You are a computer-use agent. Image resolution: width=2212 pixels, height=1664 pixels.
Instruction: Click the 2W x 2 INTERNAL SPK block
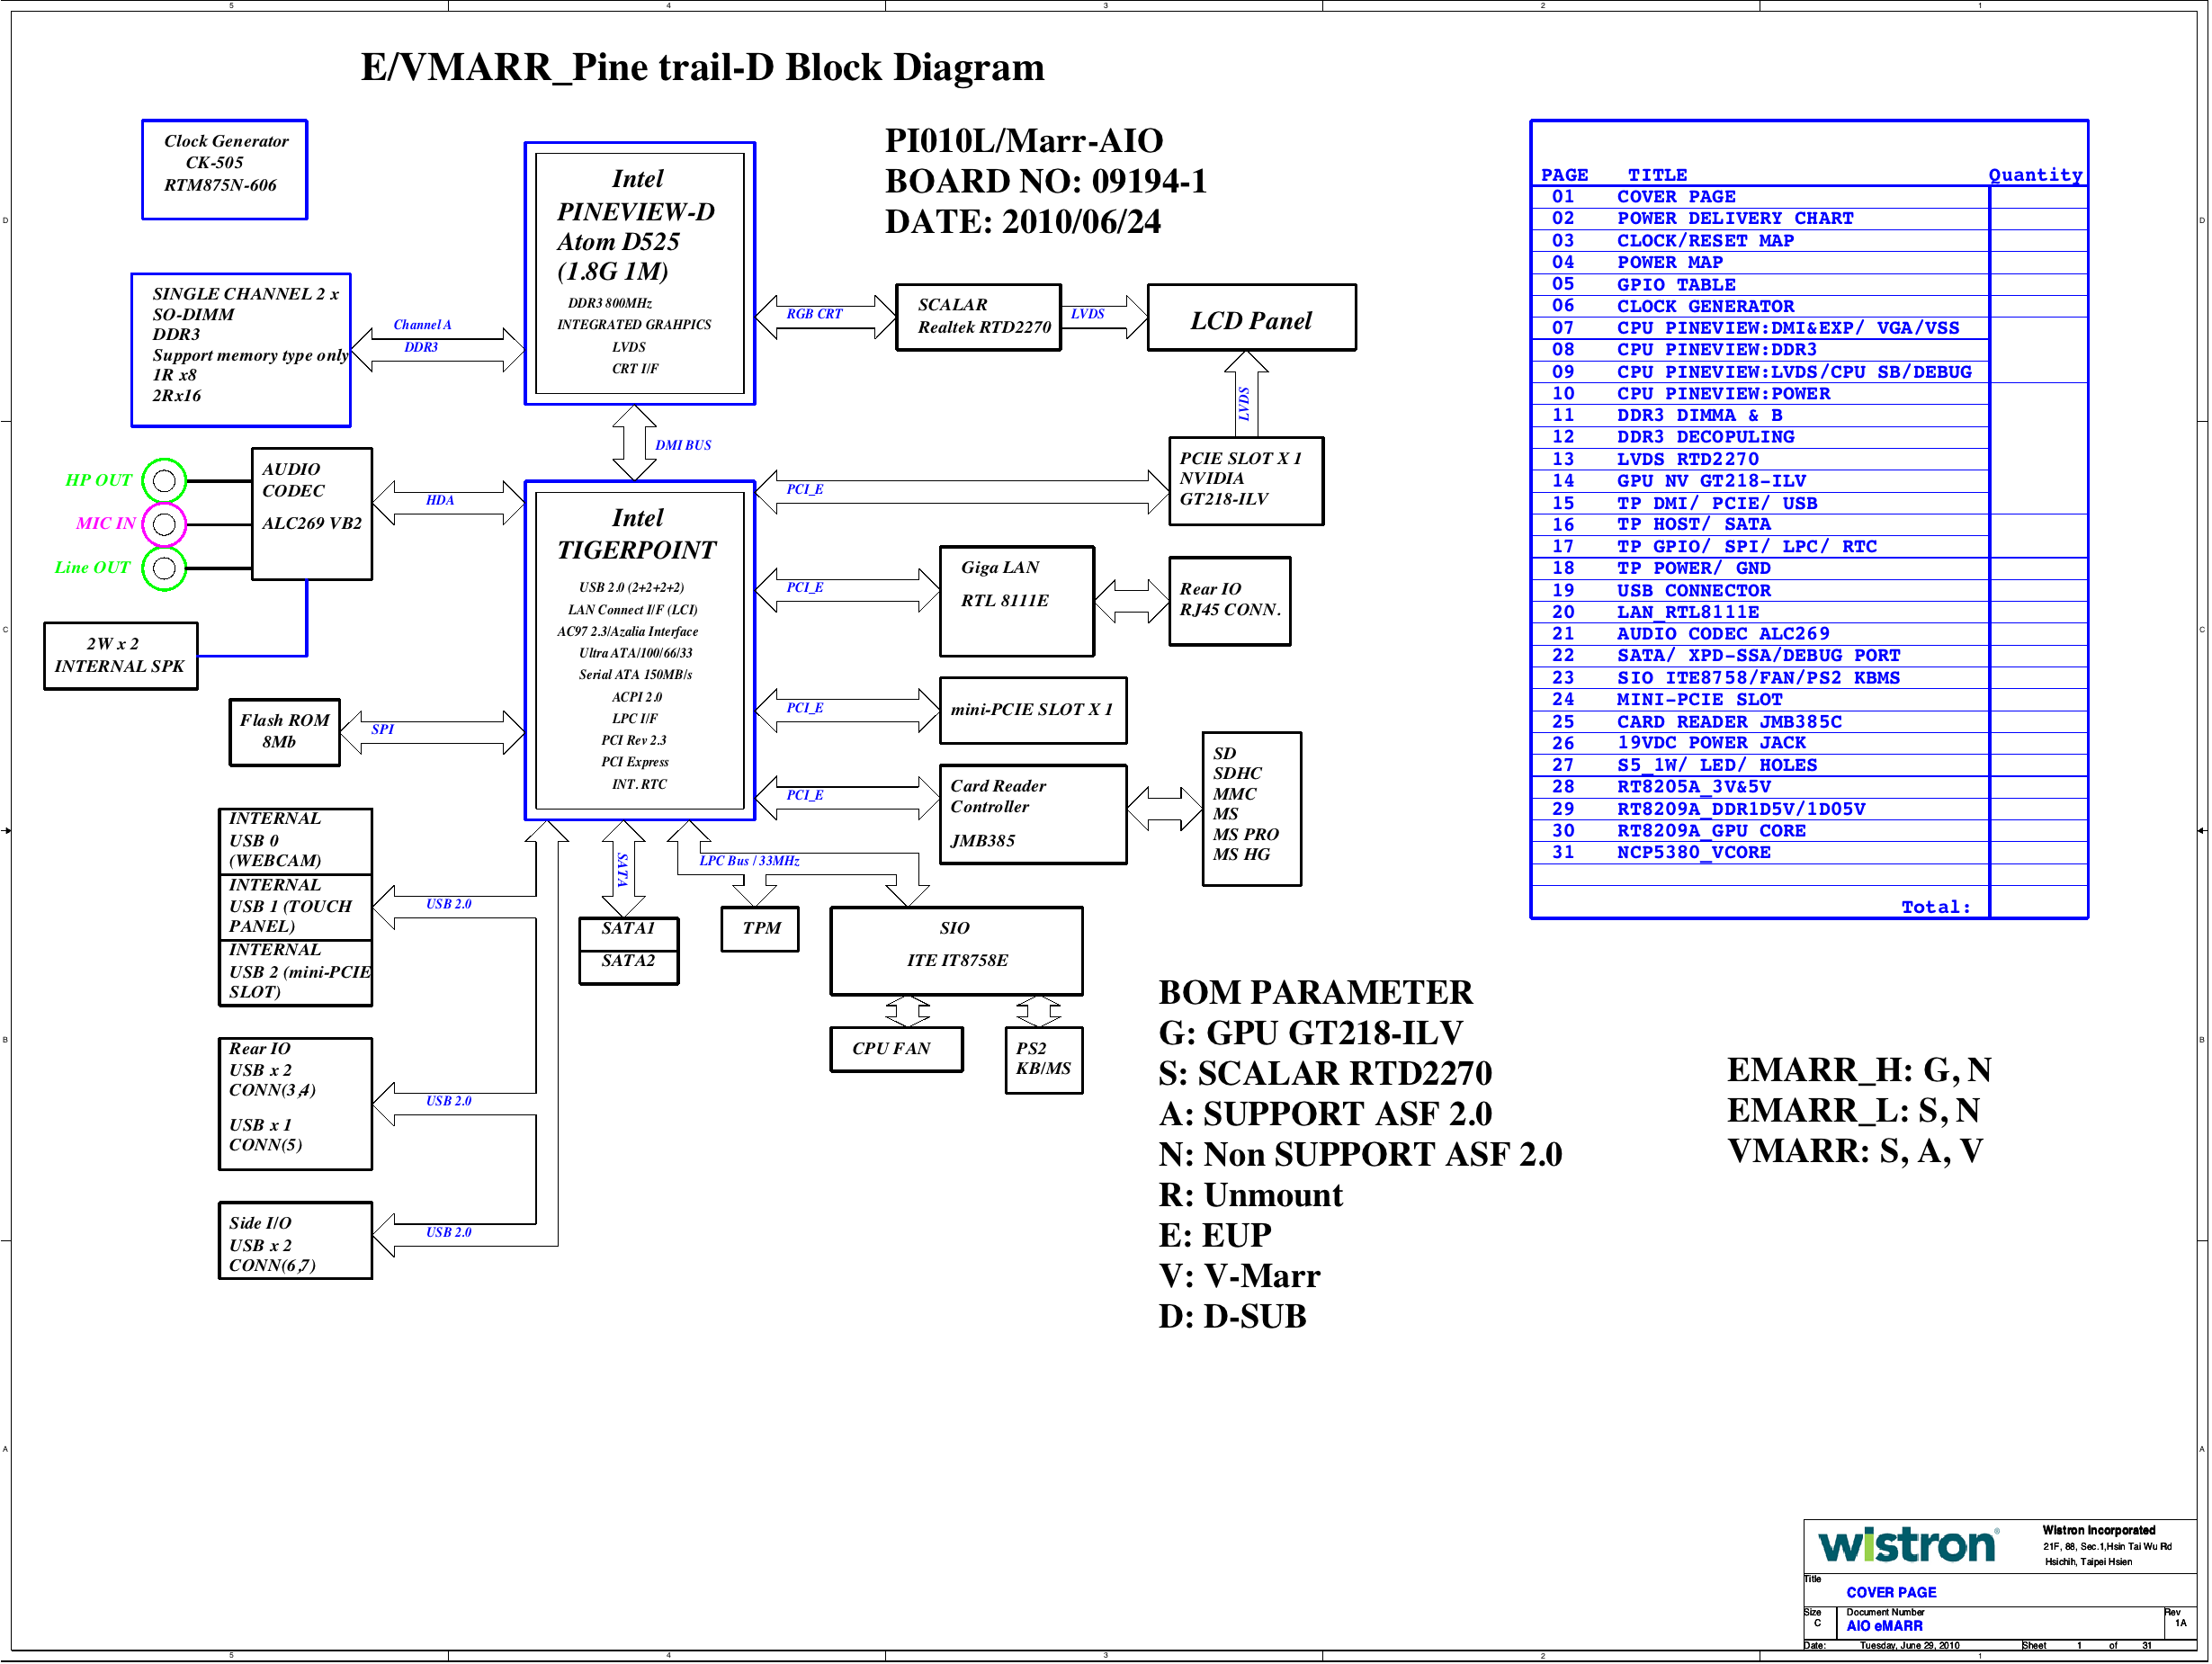[x=121, y=656]
